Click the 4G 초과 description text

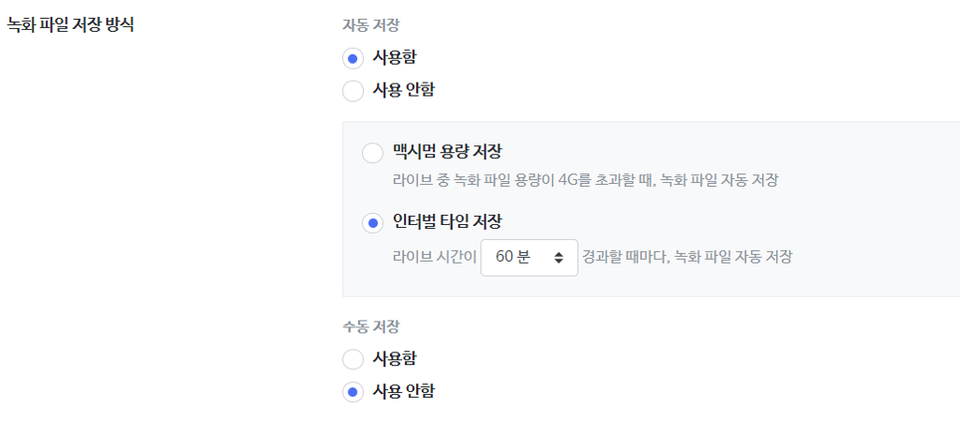click(x=586, y=179)
